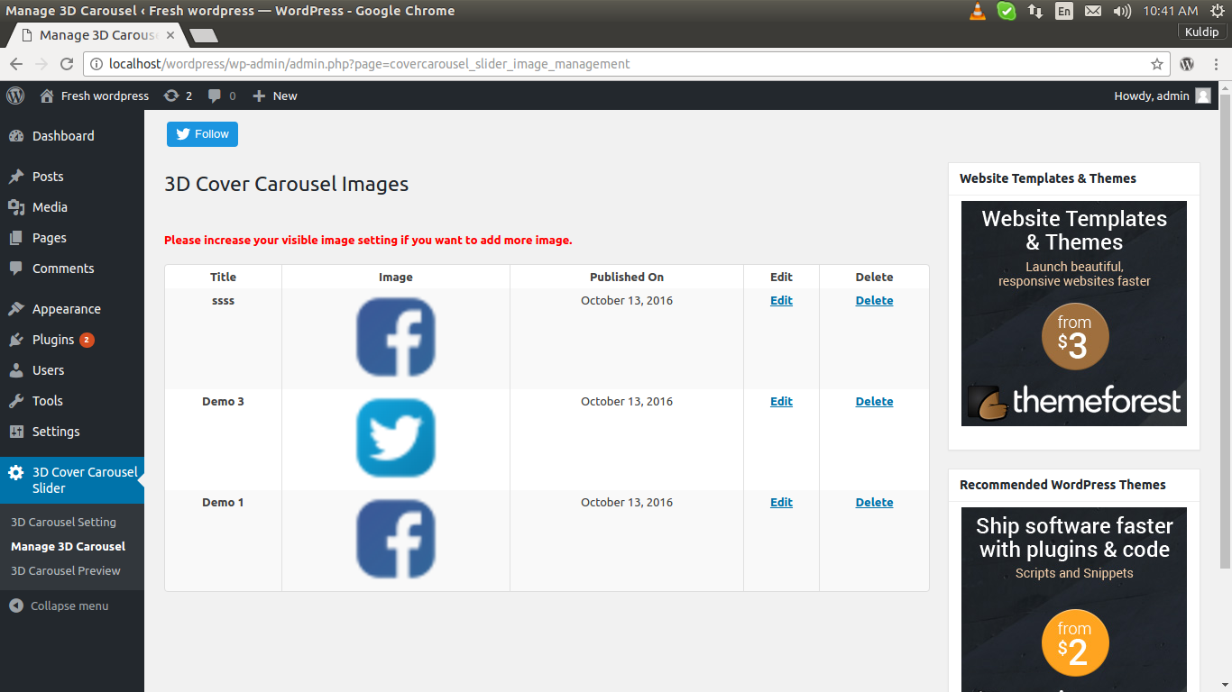Open the Plugins menu
The width and height of the screenshot is (1232, 692).
click(53, 340)
